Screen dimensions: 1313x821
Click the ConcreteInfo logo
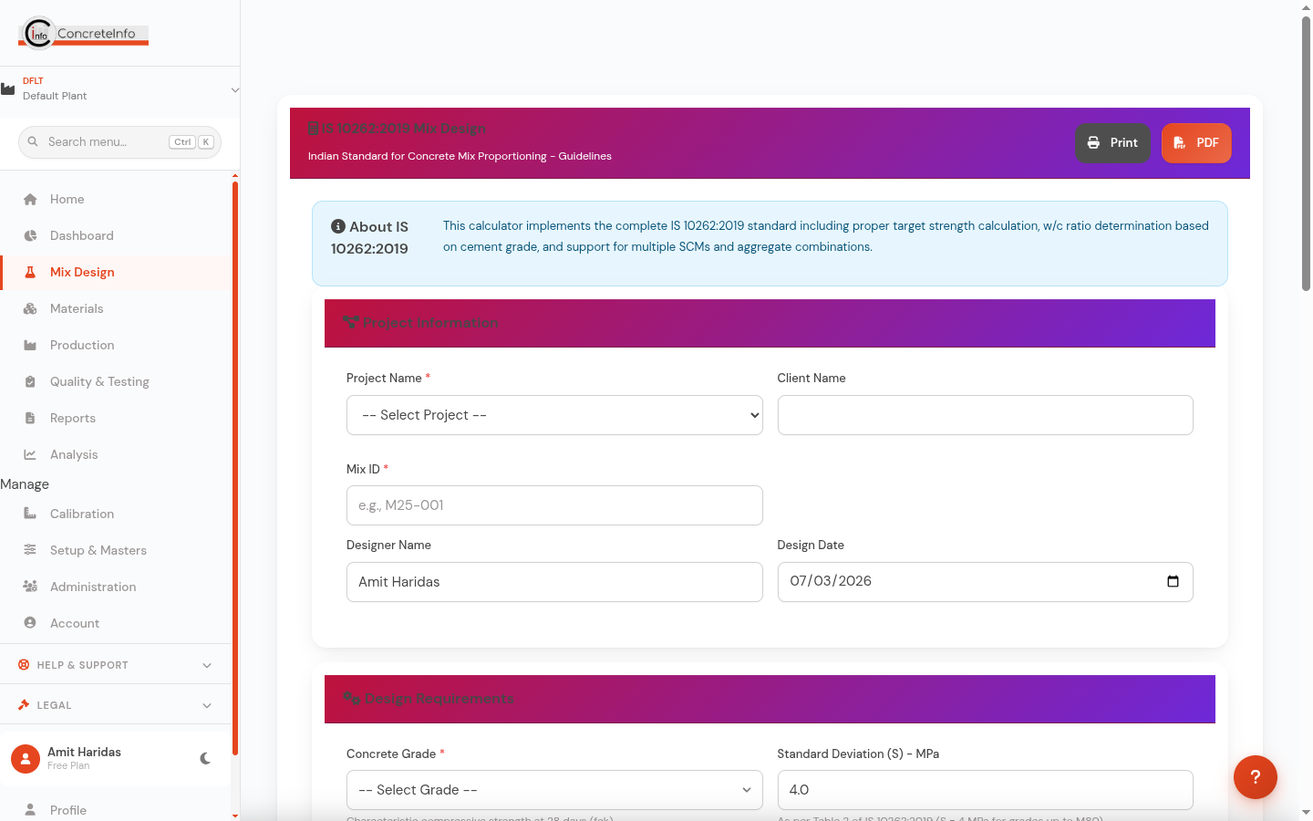pos(83,33)
